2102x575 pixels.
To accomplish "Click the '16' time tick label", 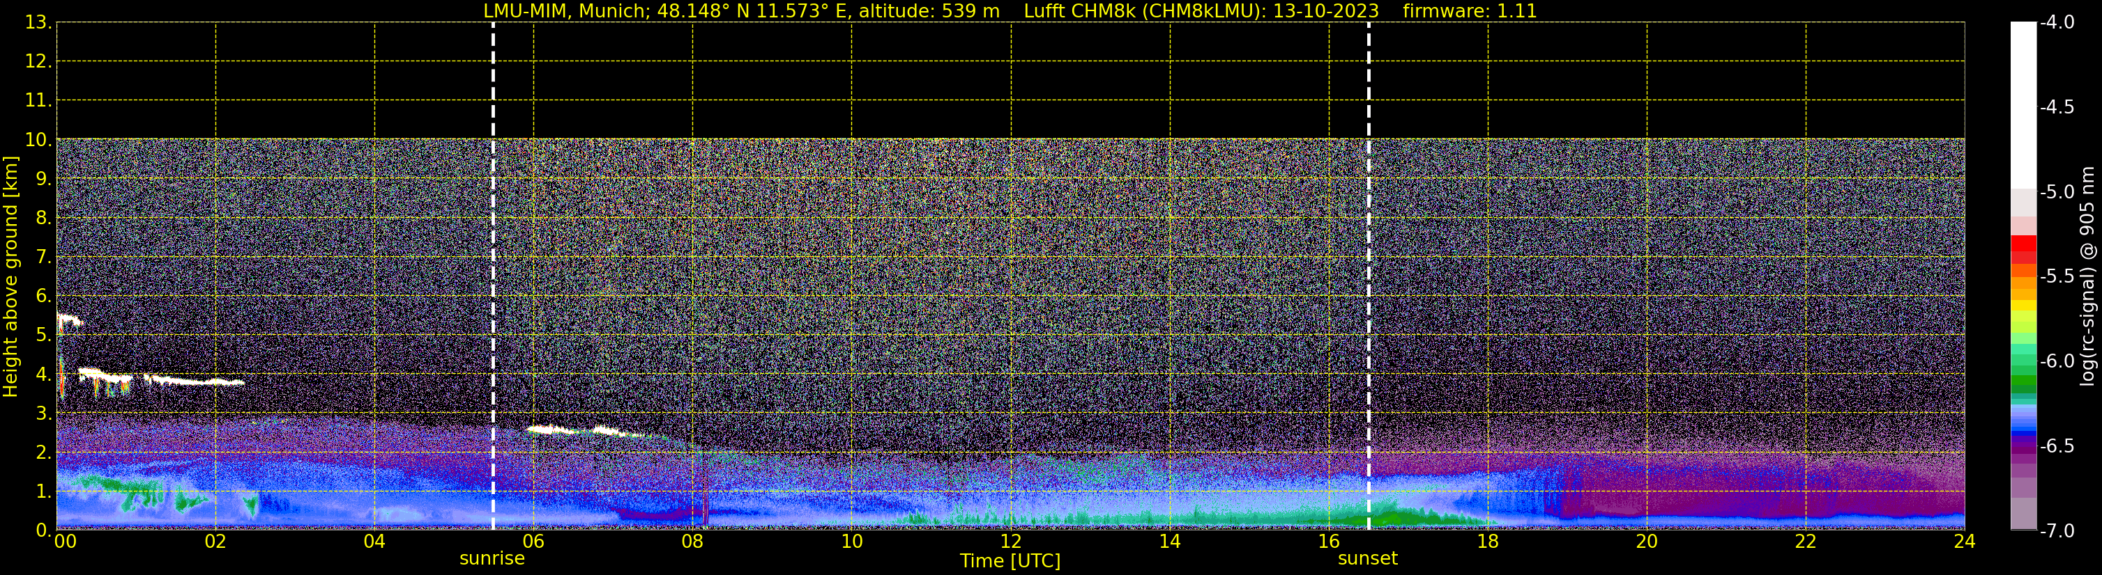I will [x=1330, y=542].
